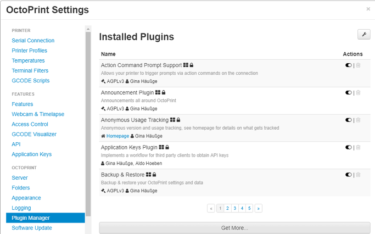
Task: Open Webcam & Timelapse settings
Action: tap(38, 114)
